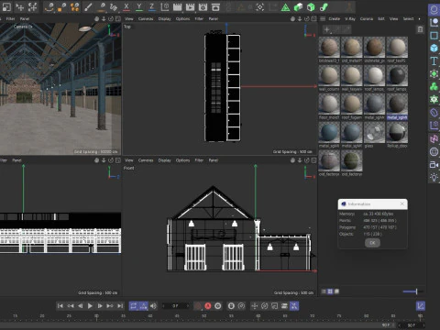
Task: Open Select menu in material manager
Action: click(x=408, y=18)
